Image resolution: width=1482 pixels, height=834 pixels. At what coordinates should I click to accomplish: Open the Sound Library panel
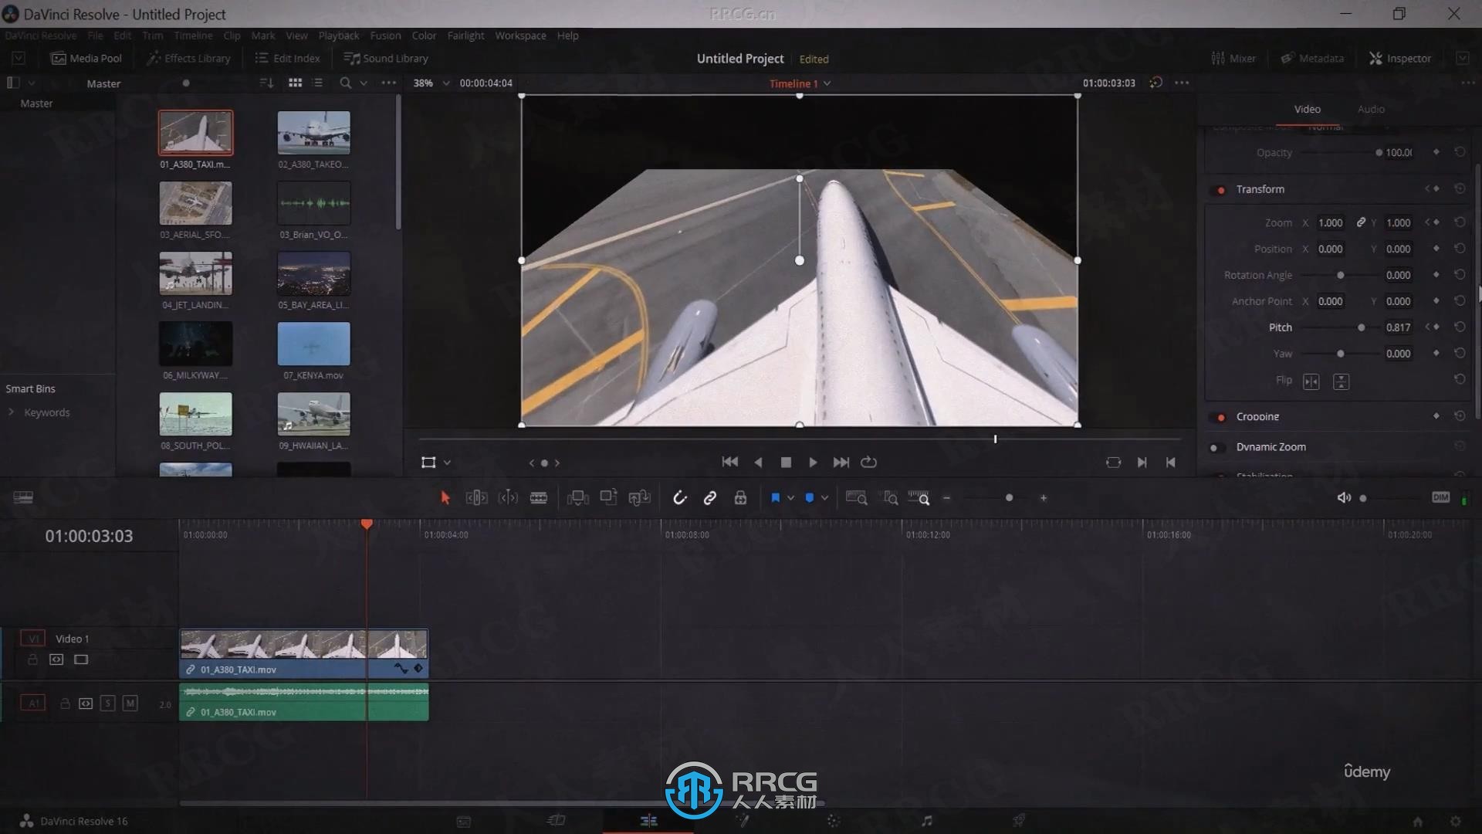(386, 58)
